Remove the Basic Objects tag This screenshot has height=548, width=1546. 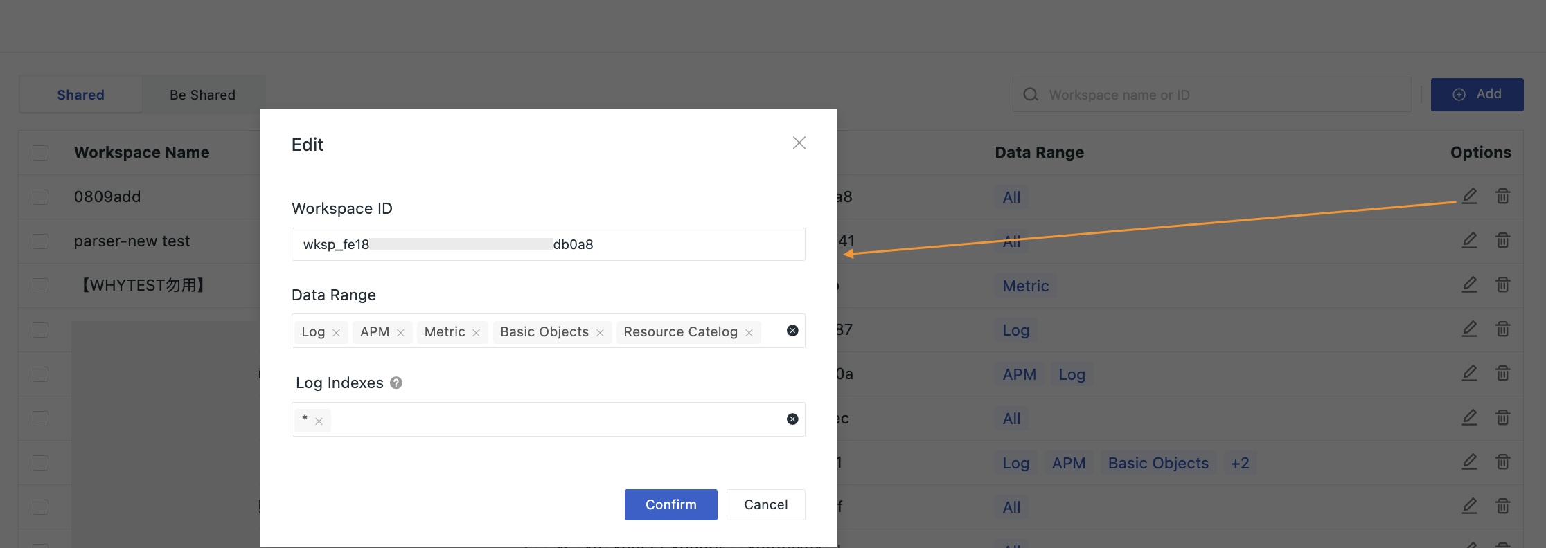[600, 333]
